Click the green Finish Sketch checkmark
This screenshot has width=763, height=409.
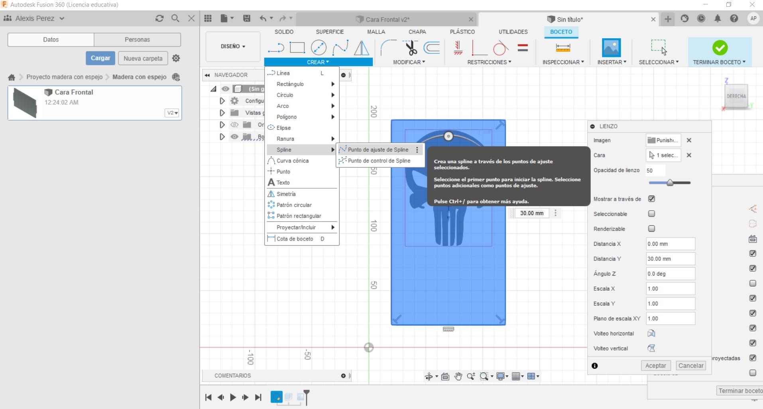[720, 48]
